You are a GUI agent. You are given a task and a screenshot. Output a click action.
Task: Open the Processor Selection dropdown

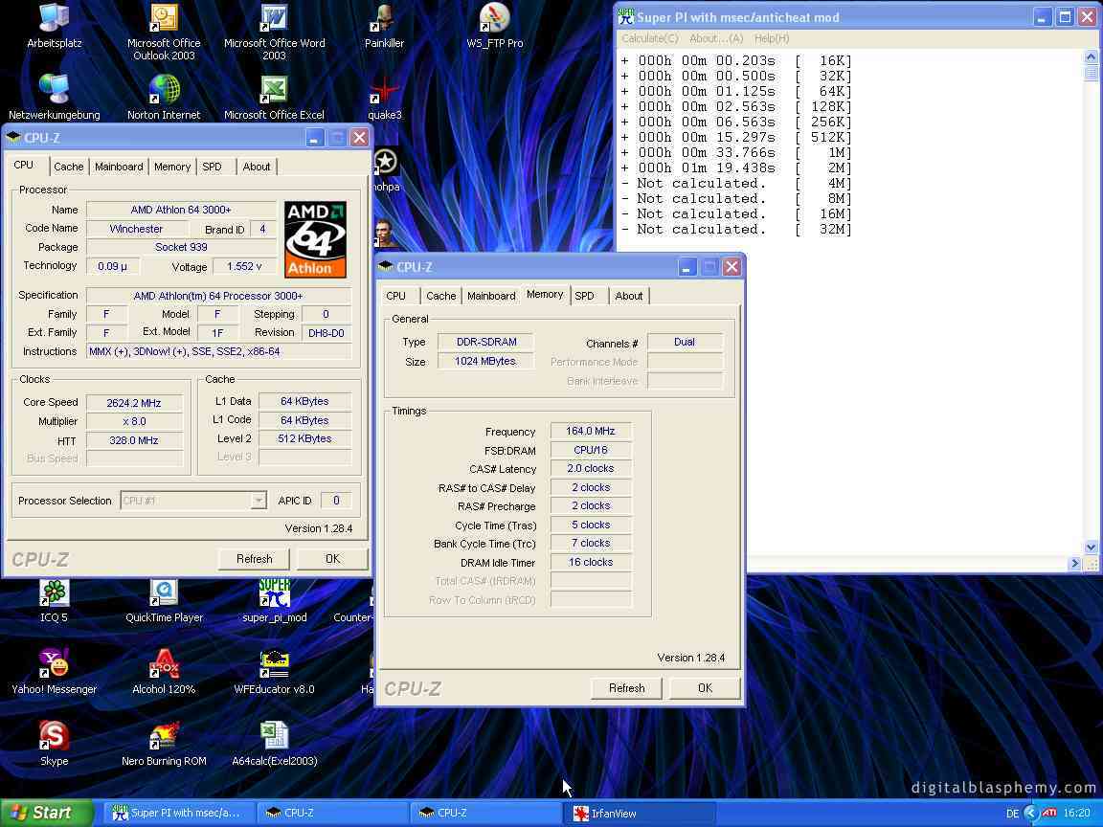[x=259, y=501]
